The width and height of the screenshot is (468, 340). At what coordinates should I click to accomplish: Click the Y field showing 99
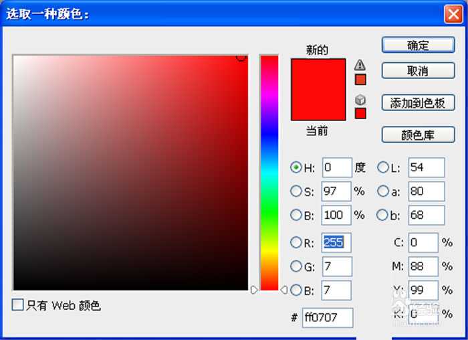pos(423,290)
